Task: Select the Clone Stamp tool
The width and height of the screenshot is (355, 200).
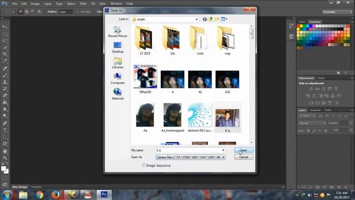Action: click(x=5, y=82)
